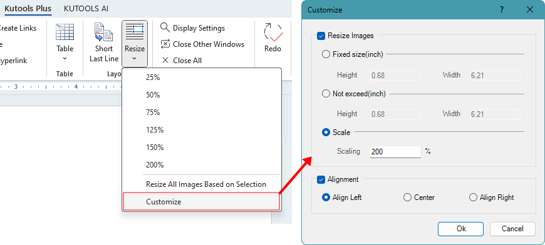The image size is (545, 245).
Task: Open the Resize dropdown chevron
Action: (135, 58)
